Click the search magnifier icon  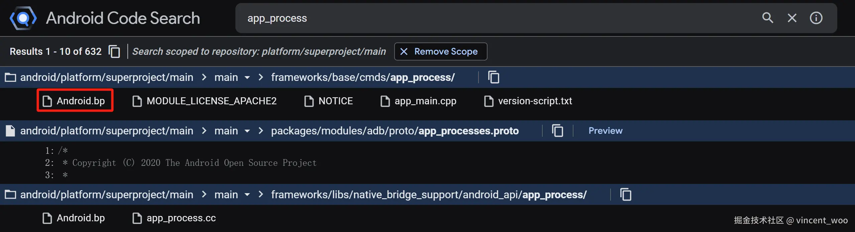pyautogui.click(x=767, y=18)
